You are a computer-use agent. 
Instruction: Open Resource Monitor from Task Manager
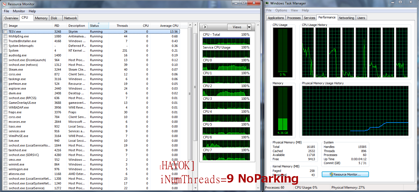click(x=345, y=174)
